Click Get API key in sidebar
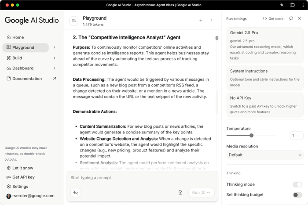The height and width of the screenshot is (205, 308). (23, 177)
